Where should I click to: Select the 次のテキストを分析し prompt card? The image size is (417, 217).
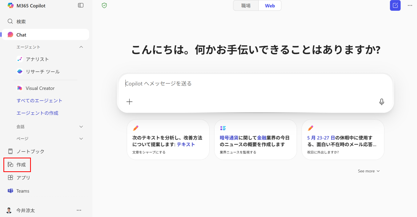tap(168, 139)
